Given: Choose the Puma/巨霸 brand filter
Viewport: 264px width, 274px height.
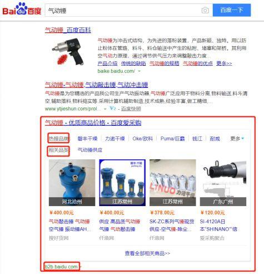Looking at the screenshot, I should tap(172, 139).
